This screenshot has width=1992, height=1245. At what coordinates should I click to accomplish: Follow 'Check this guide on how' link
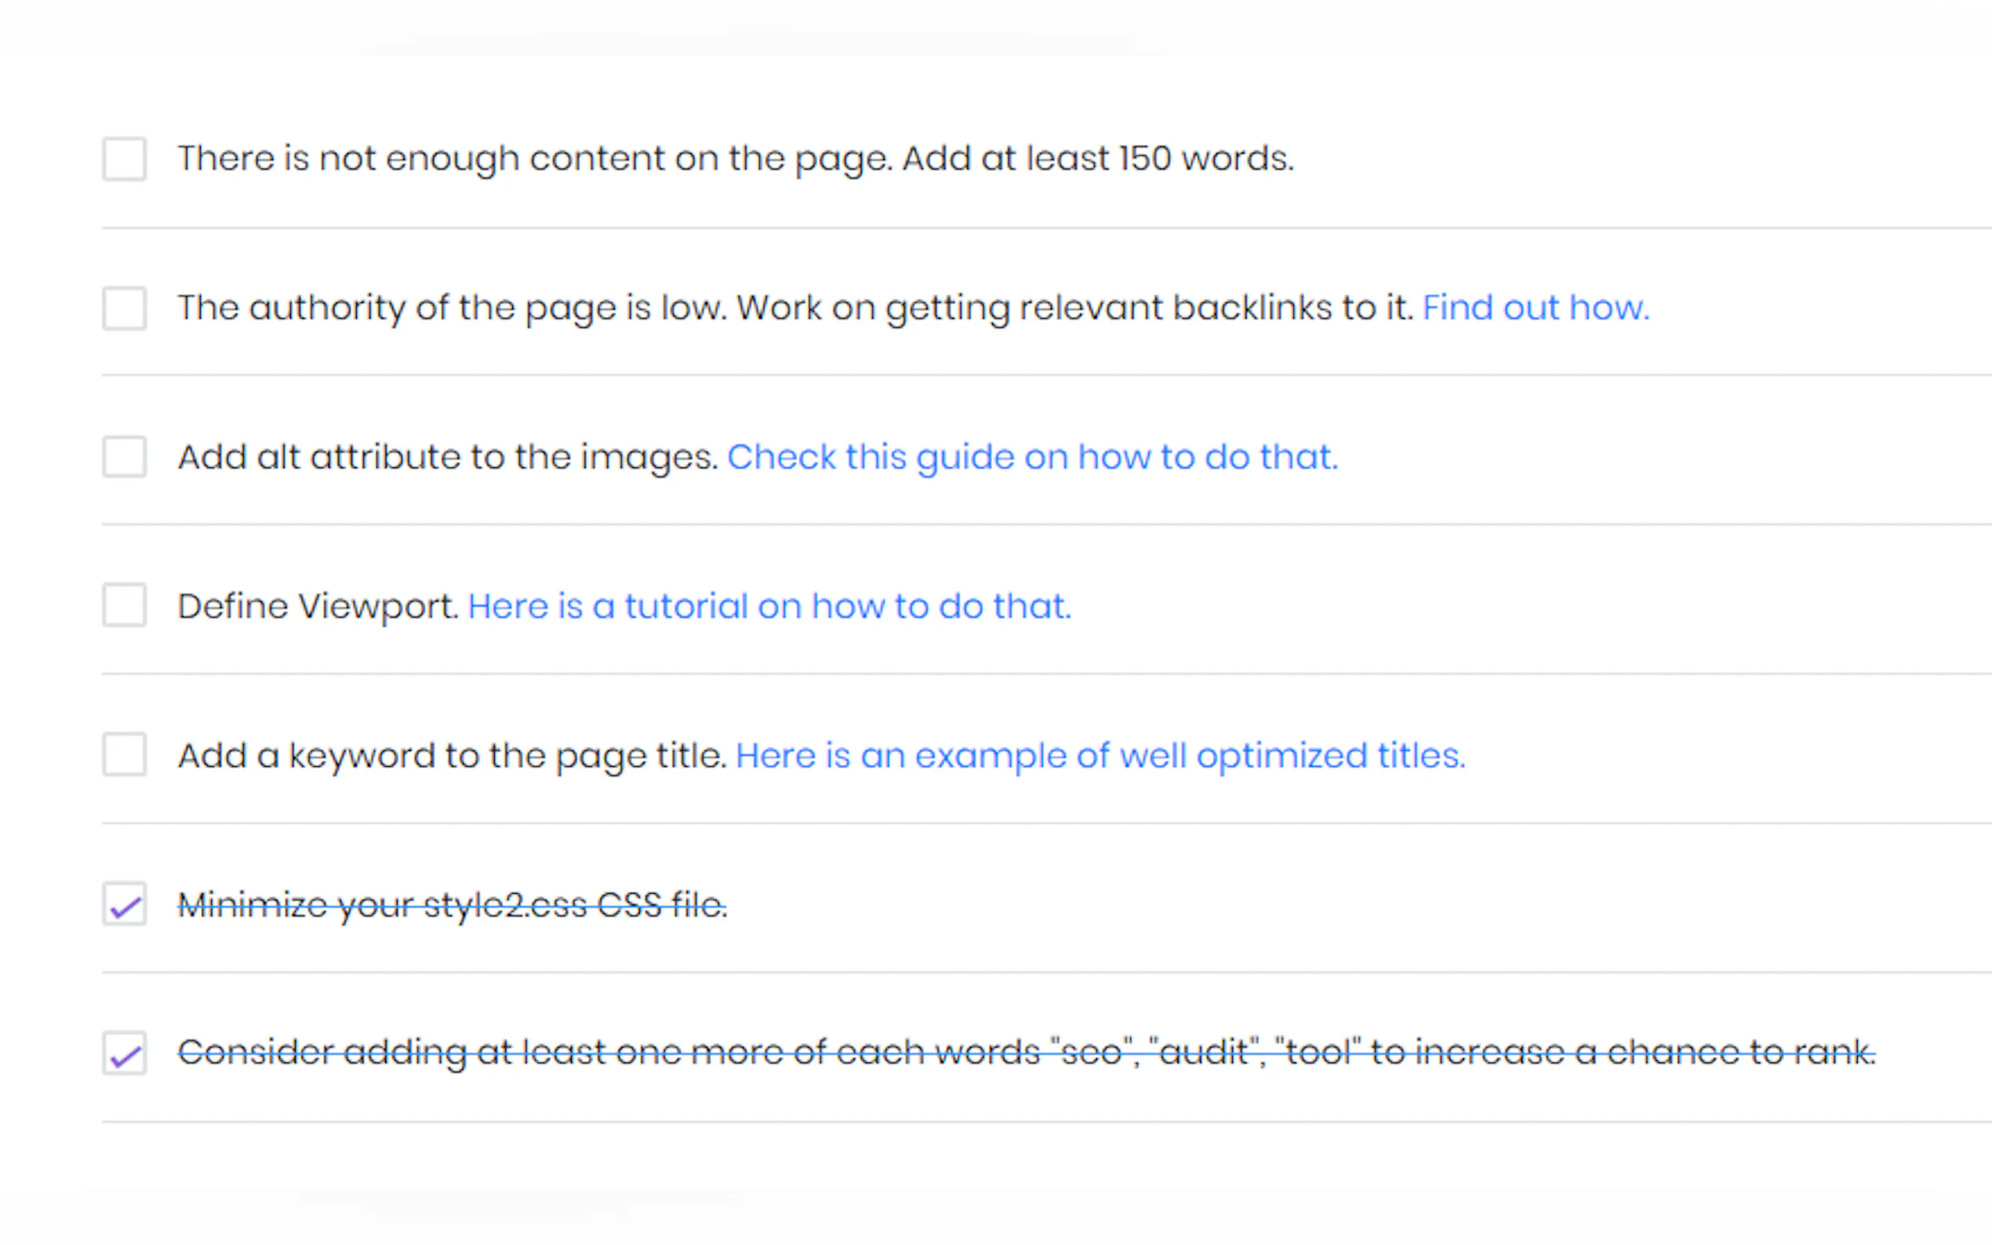coord(1033,457)
